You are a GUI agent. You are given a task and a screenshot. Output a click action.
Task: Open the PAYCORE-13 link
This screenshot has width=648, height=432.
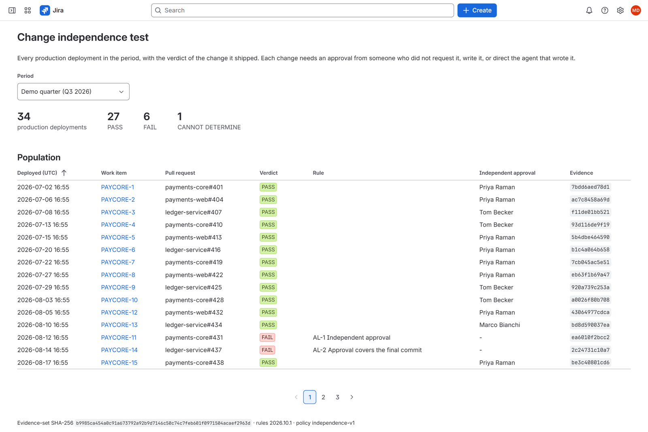[119, 325]
